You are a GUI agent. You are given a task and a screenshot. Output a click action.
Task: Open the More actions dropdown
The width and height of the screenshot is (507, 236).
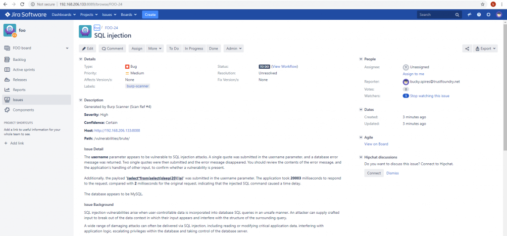coord(154,48)
